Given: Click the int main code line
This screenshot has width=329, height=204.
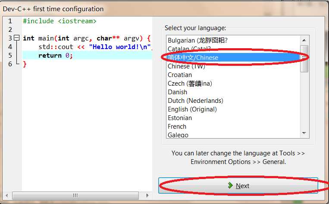Looking at the screenshot, I should [87, 38].
